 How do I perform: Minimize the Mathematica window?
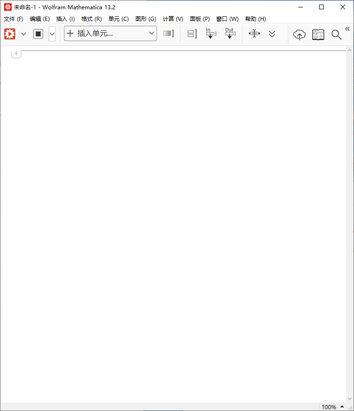point(301,7)
